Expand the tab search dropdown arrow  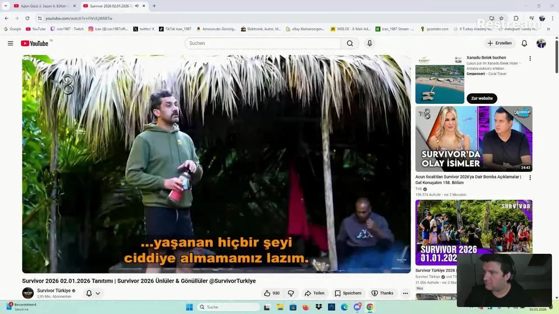[x=6, y=6]
